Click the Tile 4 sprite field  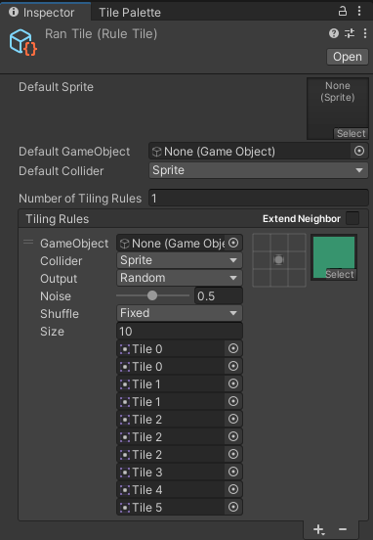[x=180, y=490]
